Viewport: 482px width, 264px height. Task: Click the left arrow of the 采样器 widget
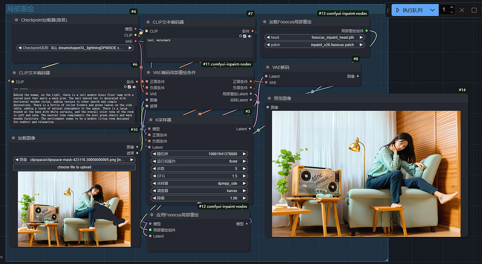[x=154, y=184]
